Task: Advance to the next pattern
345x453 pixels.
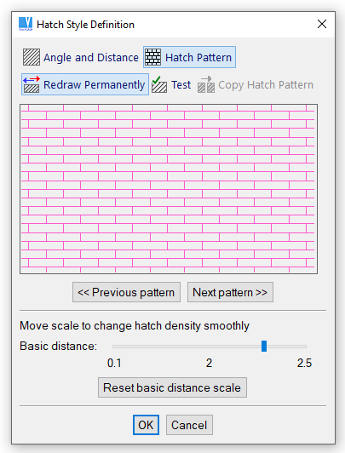Action: click(x=230, y=292)
